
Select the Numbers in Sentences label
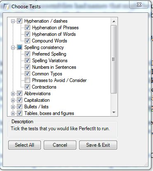(54, 67)
